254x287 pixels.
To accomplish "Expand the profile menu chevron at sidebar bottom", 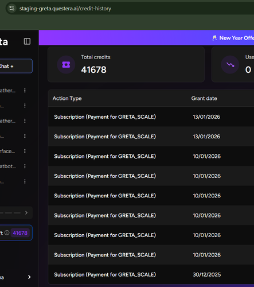I will [29, 277].
